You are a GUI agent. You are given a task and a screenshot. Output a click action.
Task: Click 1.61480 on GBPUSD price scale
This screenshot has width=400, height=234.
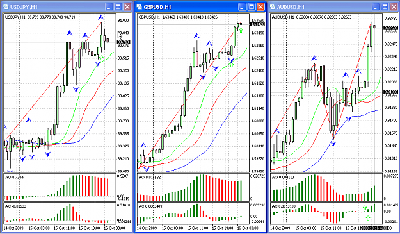click(258, 96)
